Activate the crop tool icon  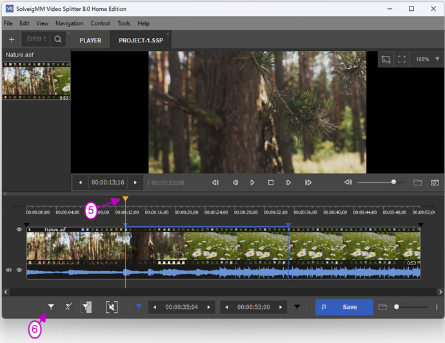pos(386,59)
